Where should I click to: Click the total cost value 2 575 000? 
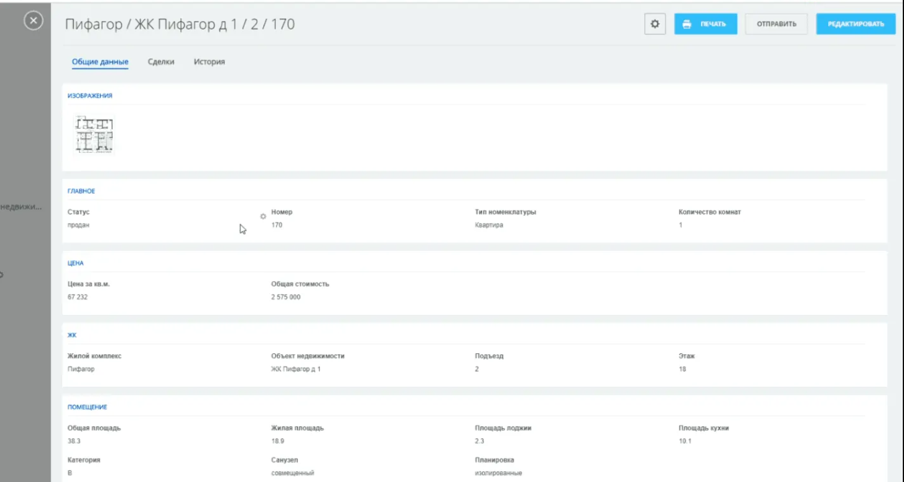point(286,297)
